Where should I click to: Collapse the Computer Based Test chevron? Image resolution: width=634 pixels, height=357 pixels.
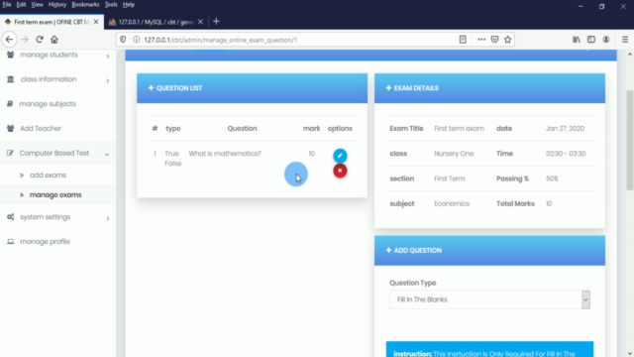click(x=107, y=155)
